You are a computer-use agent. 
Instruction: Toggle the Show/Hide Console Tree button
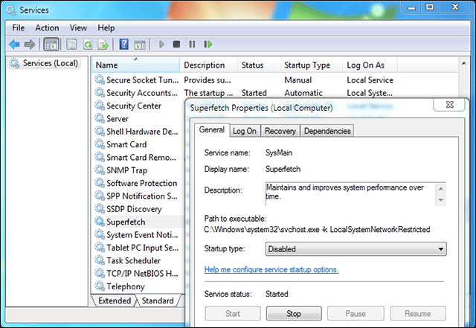pyautogui.click(x=52, y=44)
